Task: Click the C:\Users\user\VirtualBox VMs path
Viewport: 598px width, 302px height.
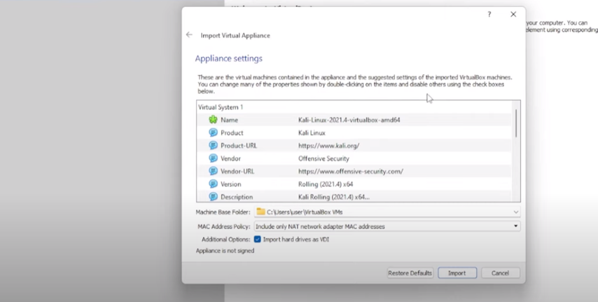Action: pos(305,212)
